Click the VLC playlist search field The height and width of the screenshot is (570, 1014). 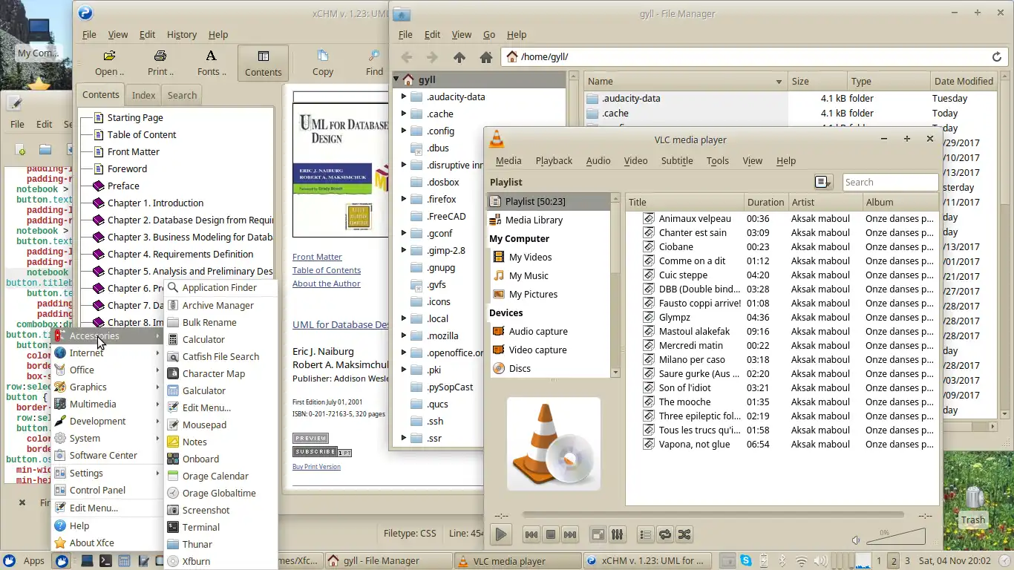[890, 182]
